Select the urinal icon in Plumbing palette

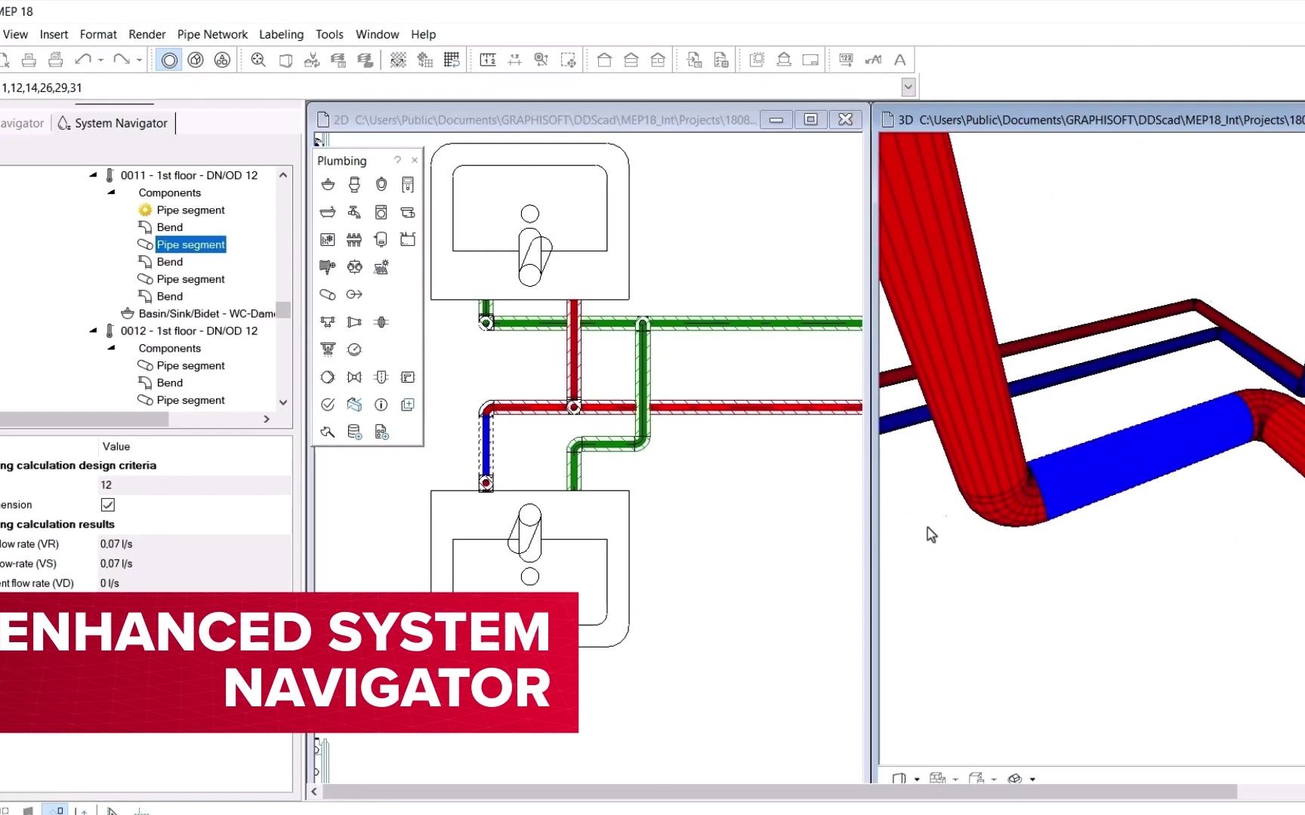381,185
